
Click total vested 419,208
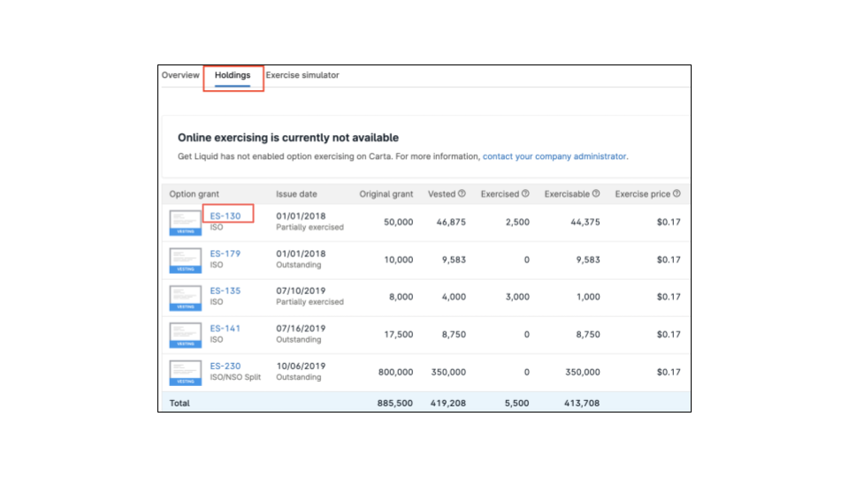(447, 404)
